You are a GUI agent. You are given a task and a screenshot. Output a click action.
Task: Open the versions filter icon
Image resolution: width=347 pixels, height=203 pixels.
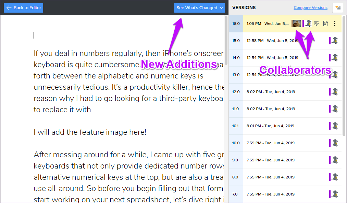(x=338, y=8)
